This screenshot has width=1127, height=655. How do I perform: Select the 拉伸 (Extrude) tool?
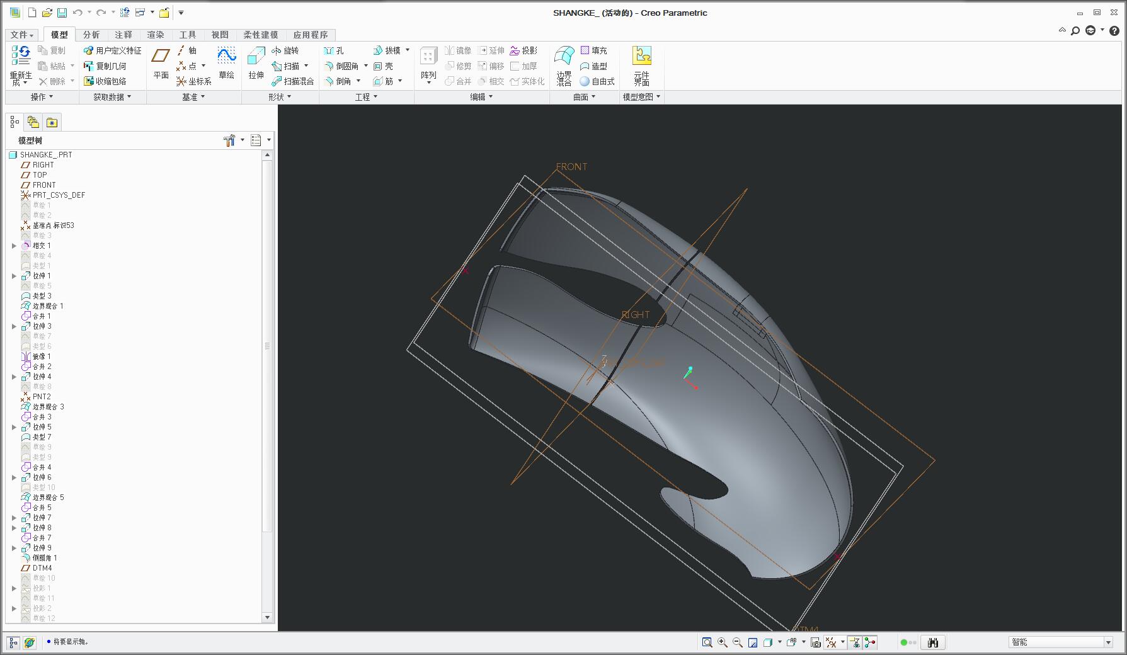pos(256,62)
